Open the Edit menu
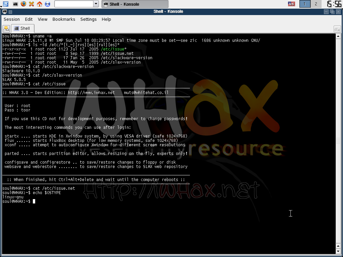 click(x=29, y=19)
